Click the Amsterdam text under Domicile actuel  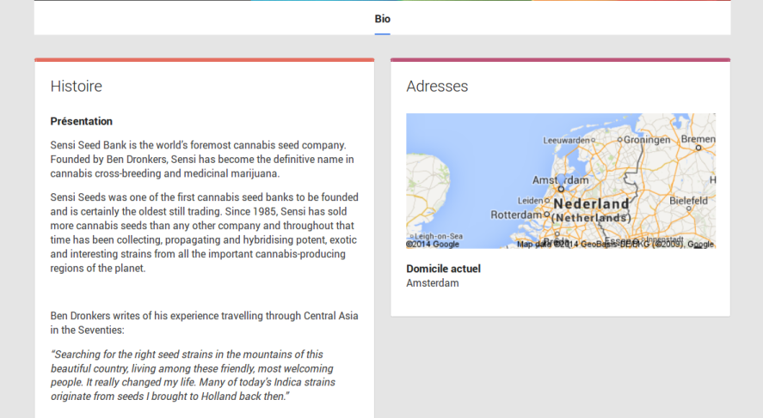point(433,283)
